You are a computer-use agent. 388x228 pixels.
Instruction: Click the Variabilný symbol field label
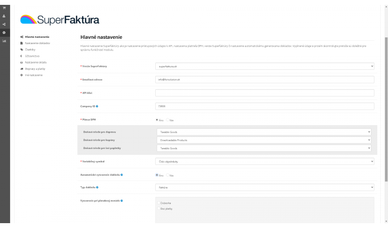[93, 162]
